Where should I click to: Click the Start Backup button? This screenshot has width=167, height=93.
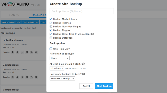[x=104, y=86]
